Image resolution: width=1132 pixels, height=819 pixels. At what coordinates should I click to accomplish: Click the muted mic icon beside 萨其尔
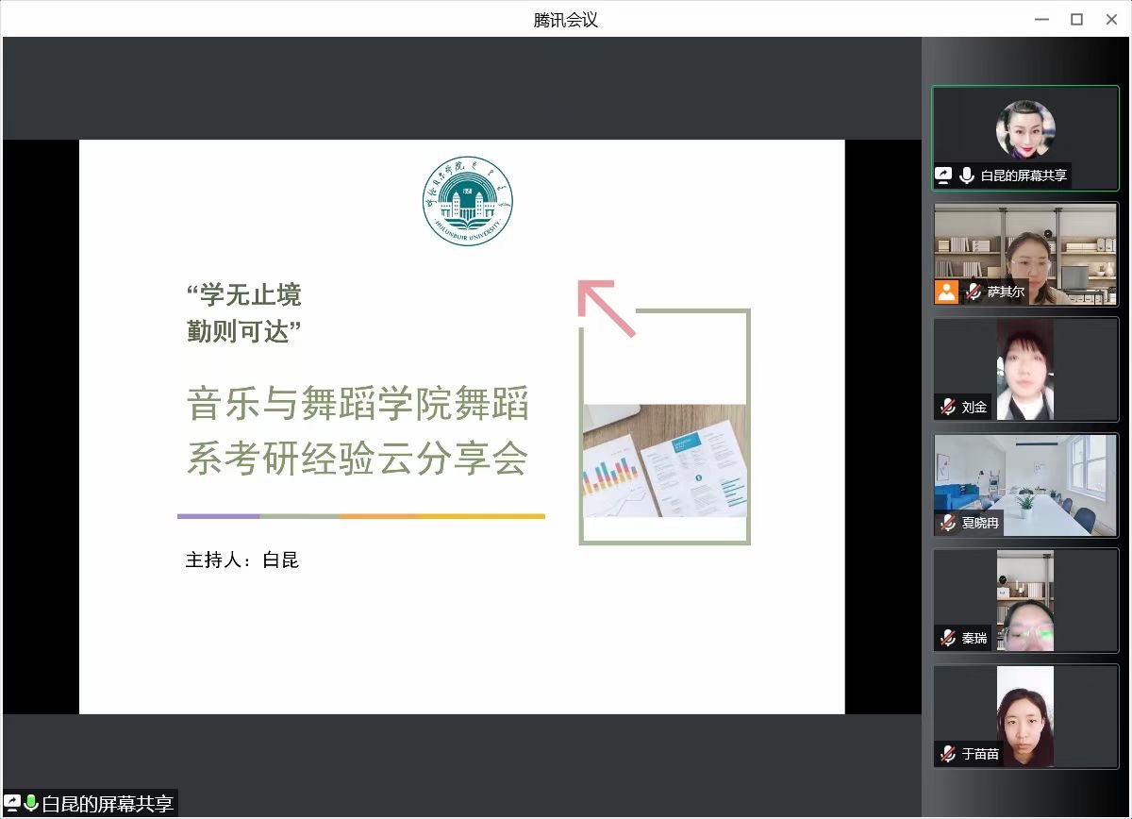(973, 292)
